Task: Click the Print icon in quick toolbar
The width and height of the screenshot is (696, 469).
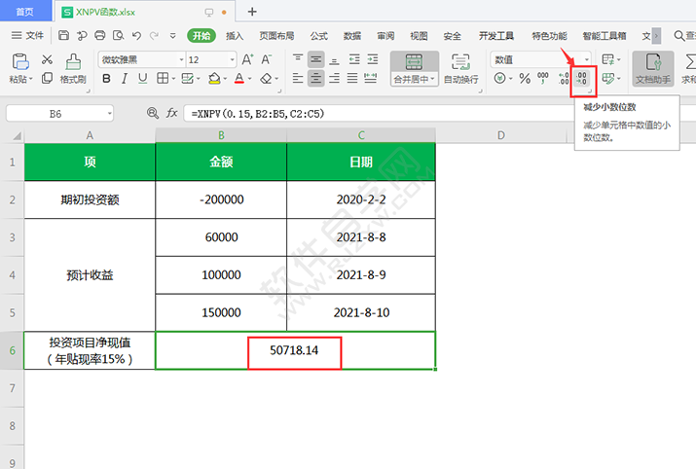Action: point(100,35)
